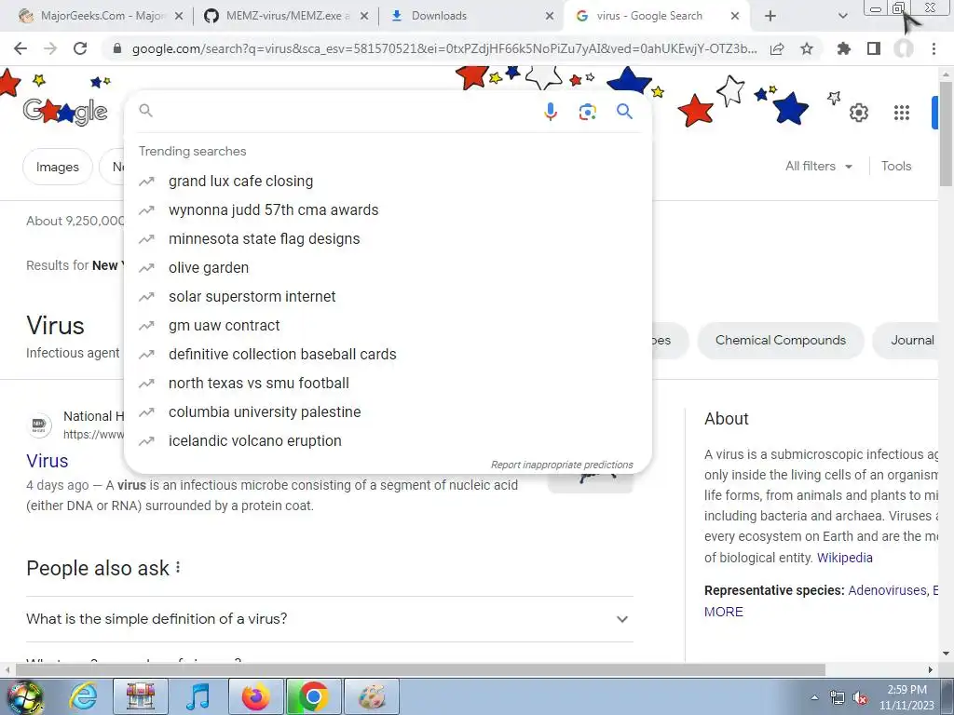Open Google quick settings gear
This screenshot has width=954, height=715.
tap(858, 113)
